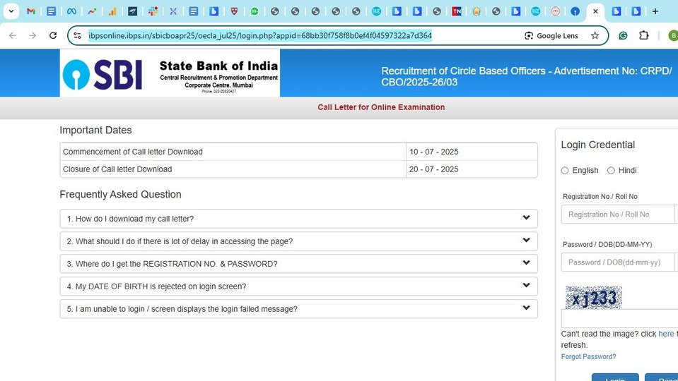
Task: Click the Login button
Action: pos(615,377)
